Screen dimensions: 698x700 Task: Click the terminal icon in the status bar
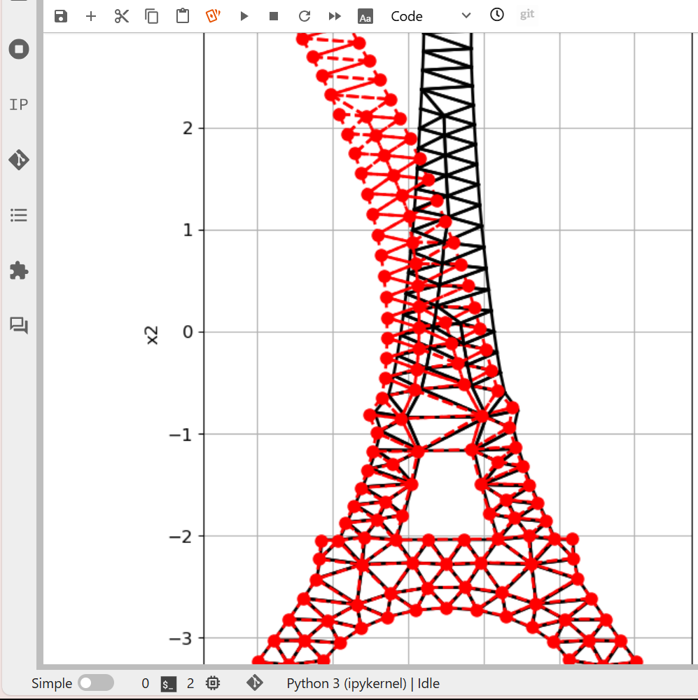coord(169,683)
